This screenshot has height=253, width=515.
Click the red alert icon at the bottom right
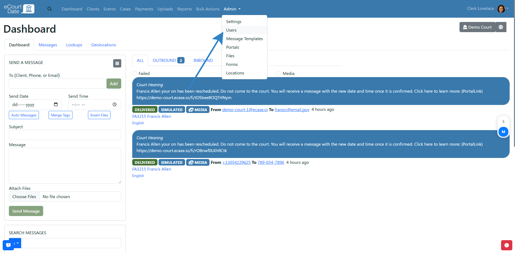click(x=506, y=245)
